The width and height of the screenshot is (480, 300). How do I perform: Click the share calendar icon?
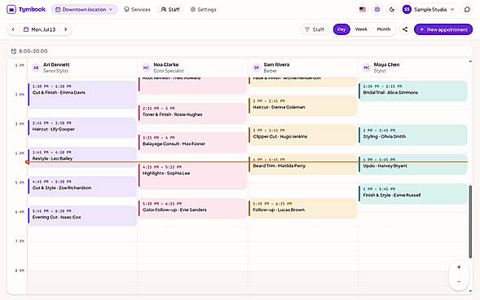pos(405,29)
